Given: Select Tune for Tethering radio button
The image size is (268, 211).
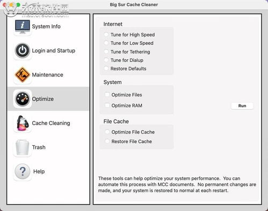Looking at the screenshot, I should click(106, 52).
